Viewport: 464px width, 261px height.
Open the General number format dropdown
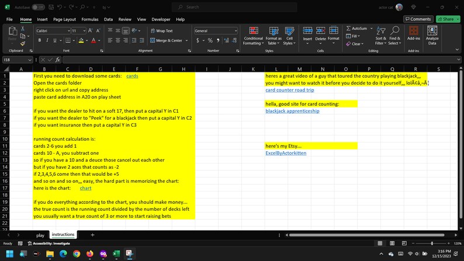pyautogui.click(x=236, y=31)
